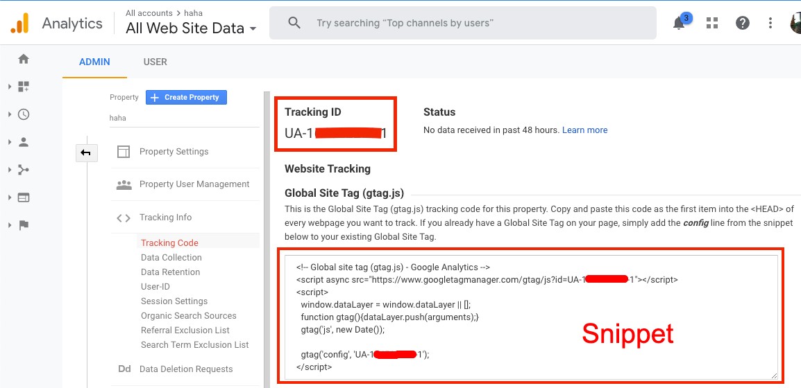The width and height of the screenshot is (801, 388).
Task: Open Property Settings
Action: [174, 152]
